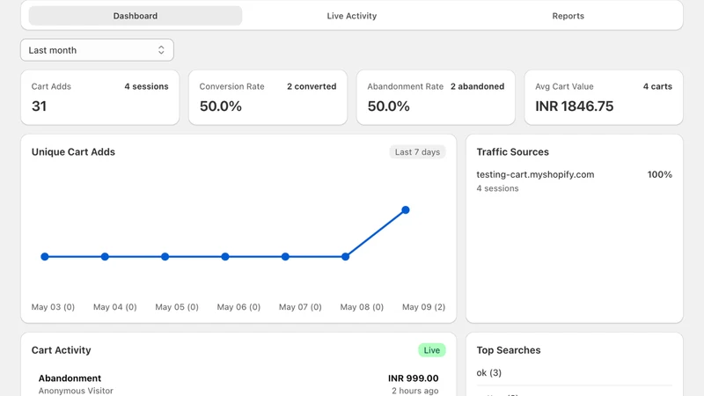Select the May 08 data point on chart

(345, 257)
